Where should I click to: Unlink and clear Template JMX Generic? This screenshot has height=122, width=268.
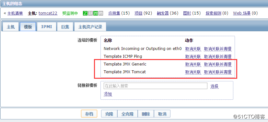218,64
